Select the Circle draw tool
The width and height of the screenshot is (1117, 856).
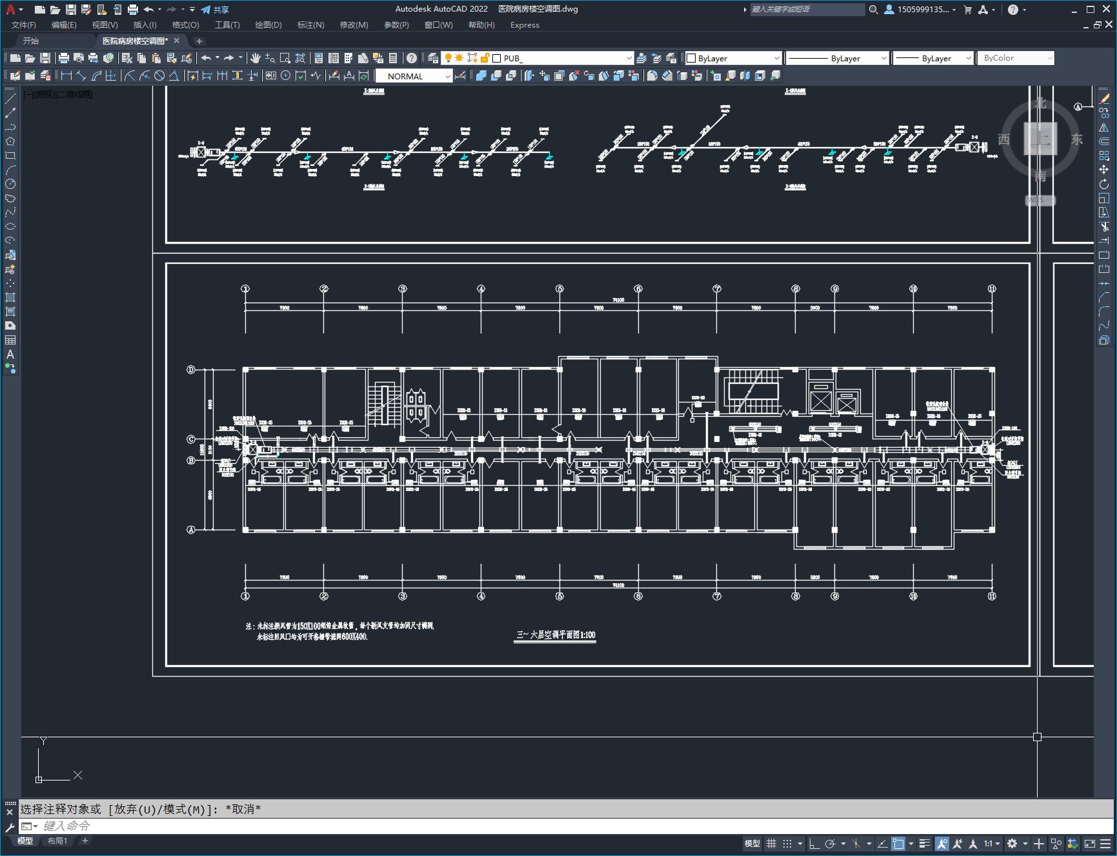pos(10,184)
